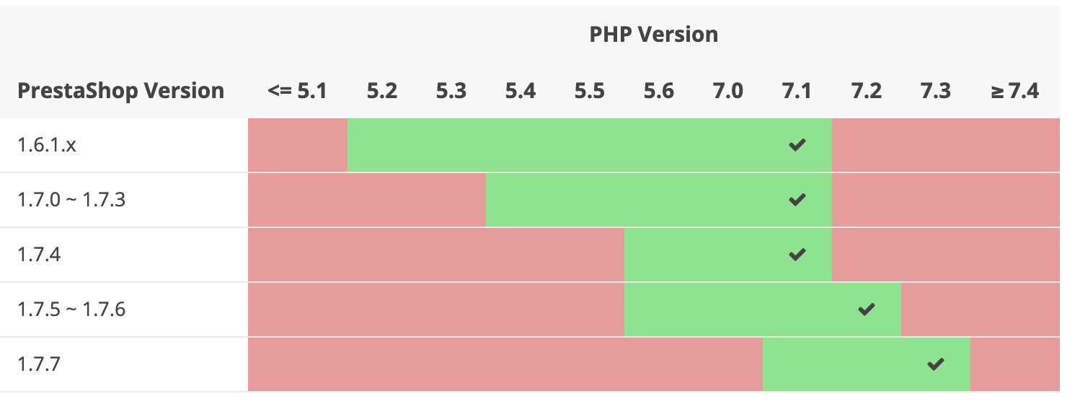The image size is (1080, 404).
Task: Click the 7.3 column header
Action: coord(935,91)
